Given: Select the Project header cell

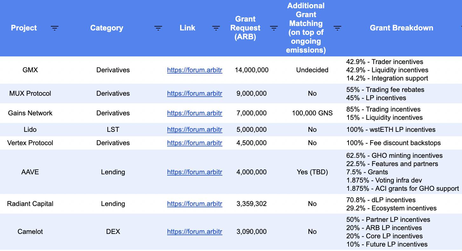Looking at the screenshot, I should click(30, 28).
